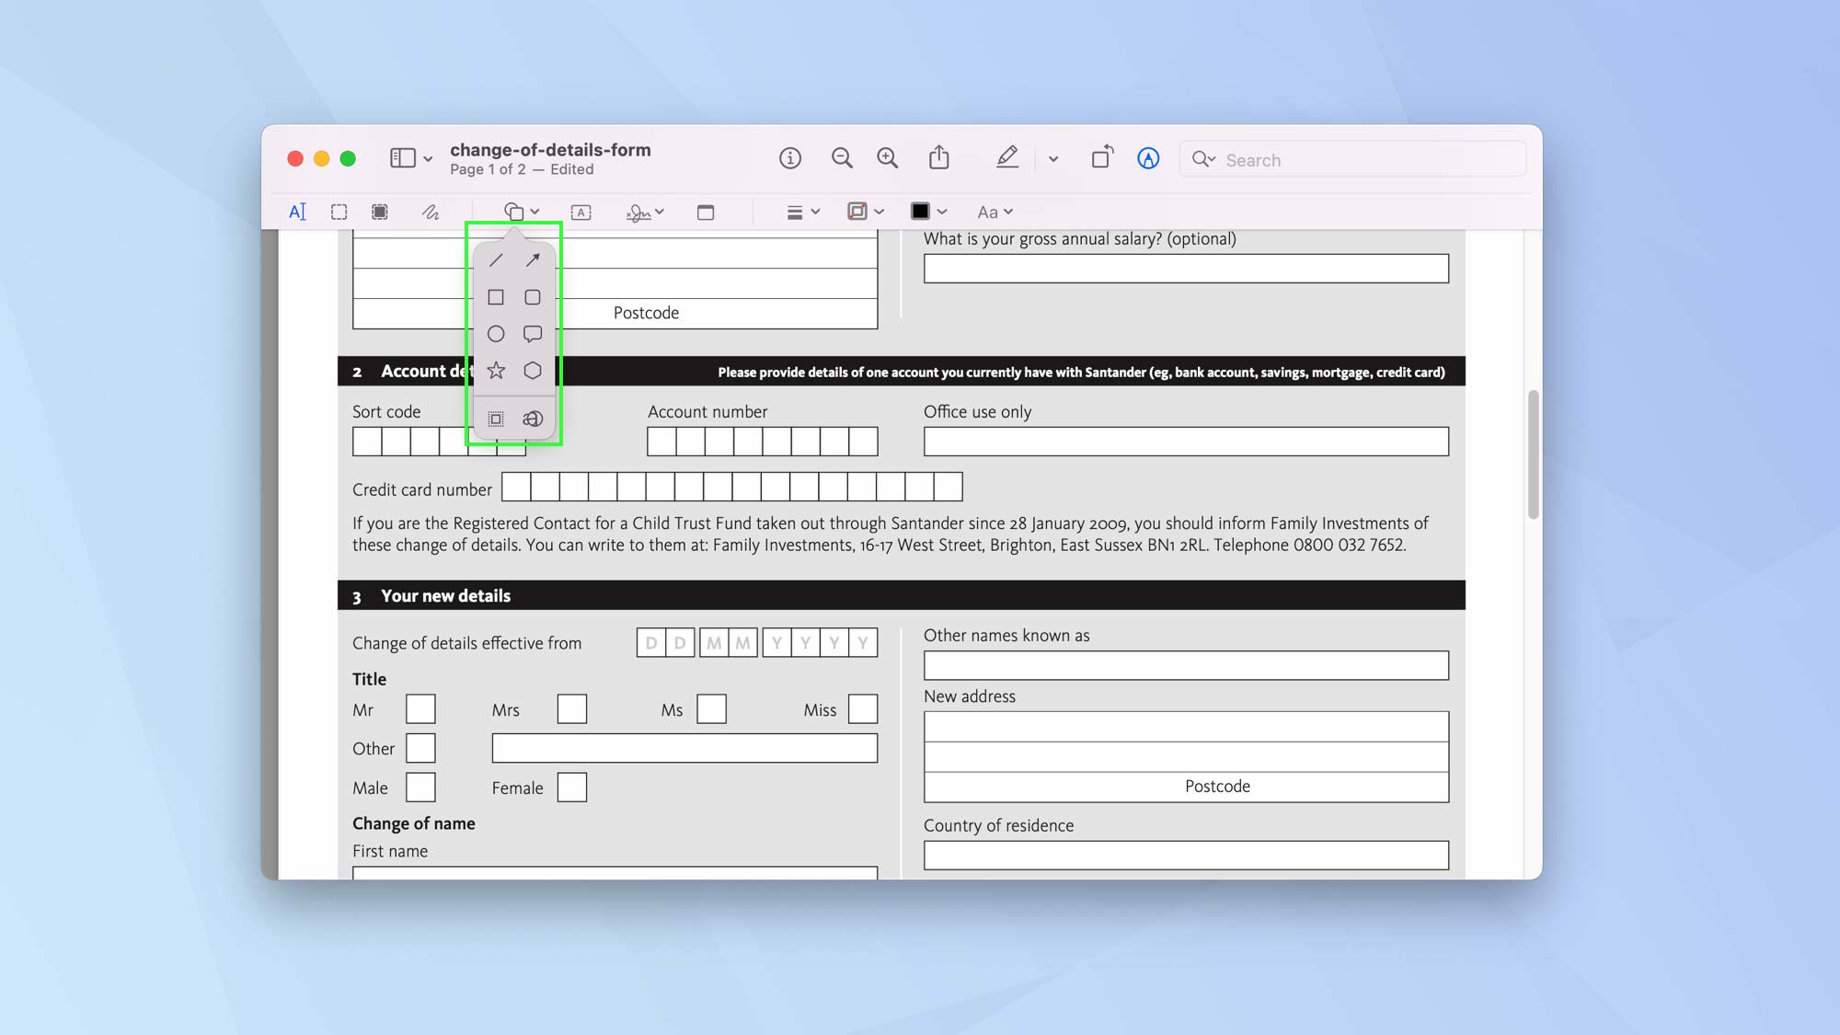The height and width of the screenshot is (1035, 1840).
Task: Click the Share button
Action: click(x=939, y=157)
